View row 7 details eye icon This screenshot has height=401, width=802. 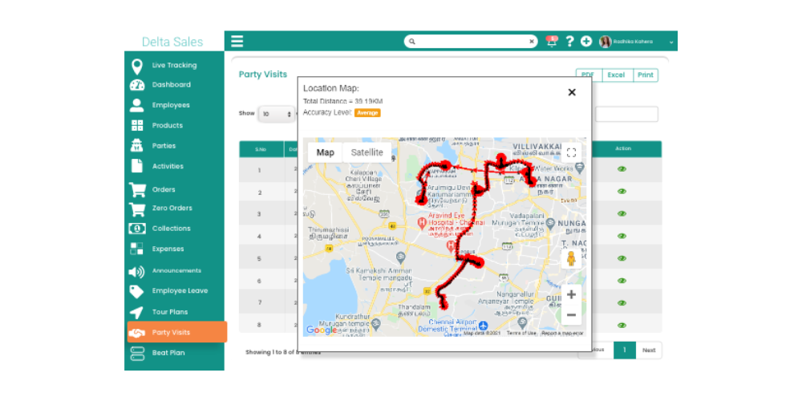pos(622,303)
